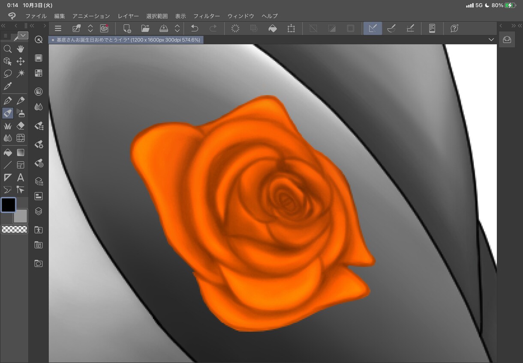Select the Pen tool
This screenshot has width=523, height=363.
tap(7, 101)
